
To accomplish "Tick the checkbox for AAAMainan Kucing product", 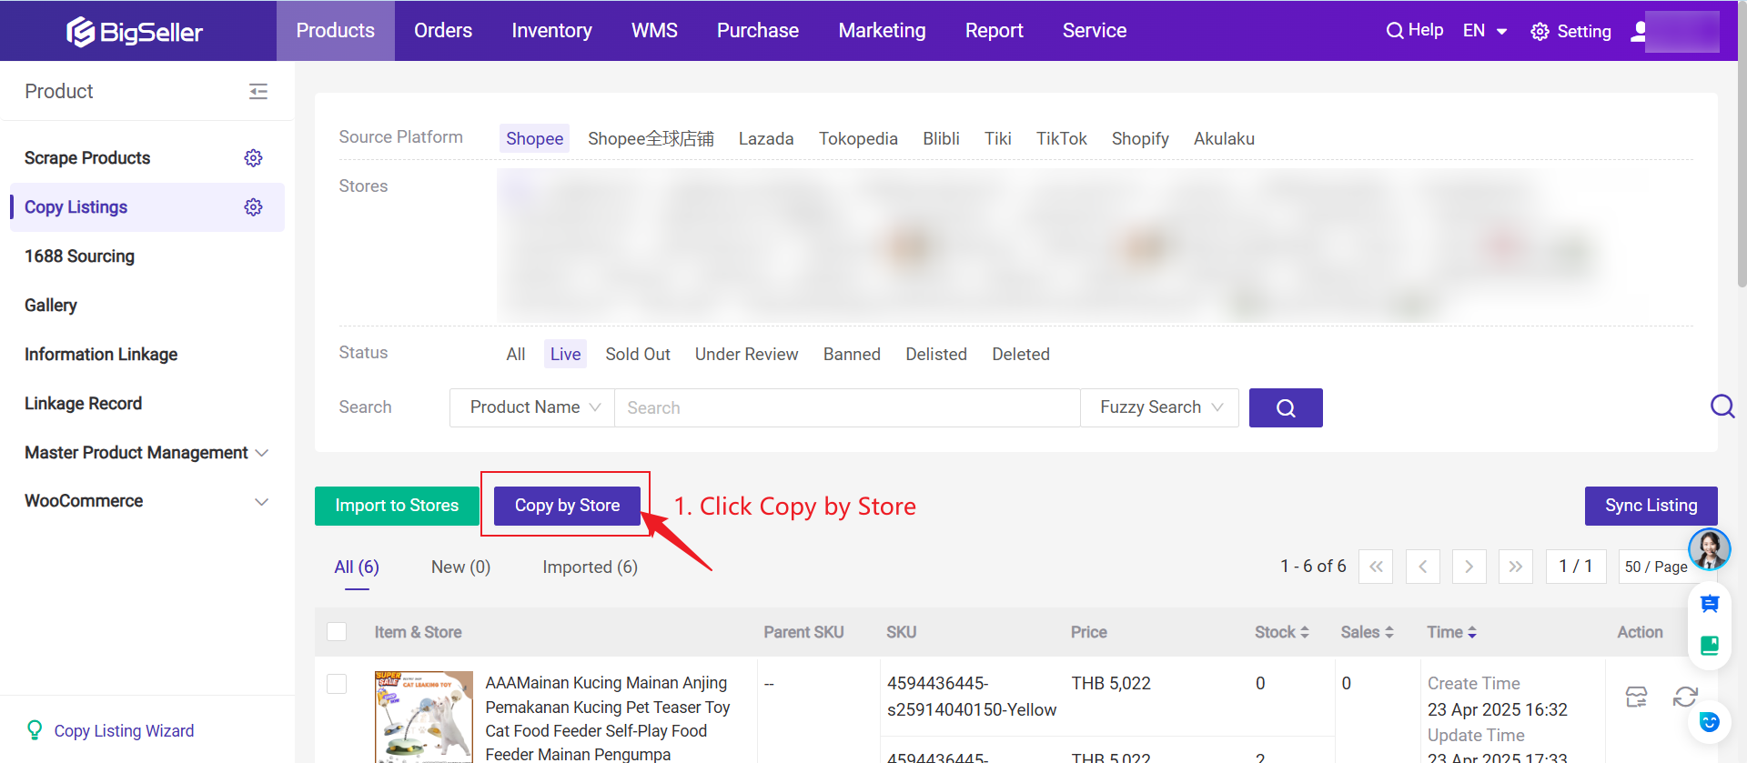I will pos(337,684).
